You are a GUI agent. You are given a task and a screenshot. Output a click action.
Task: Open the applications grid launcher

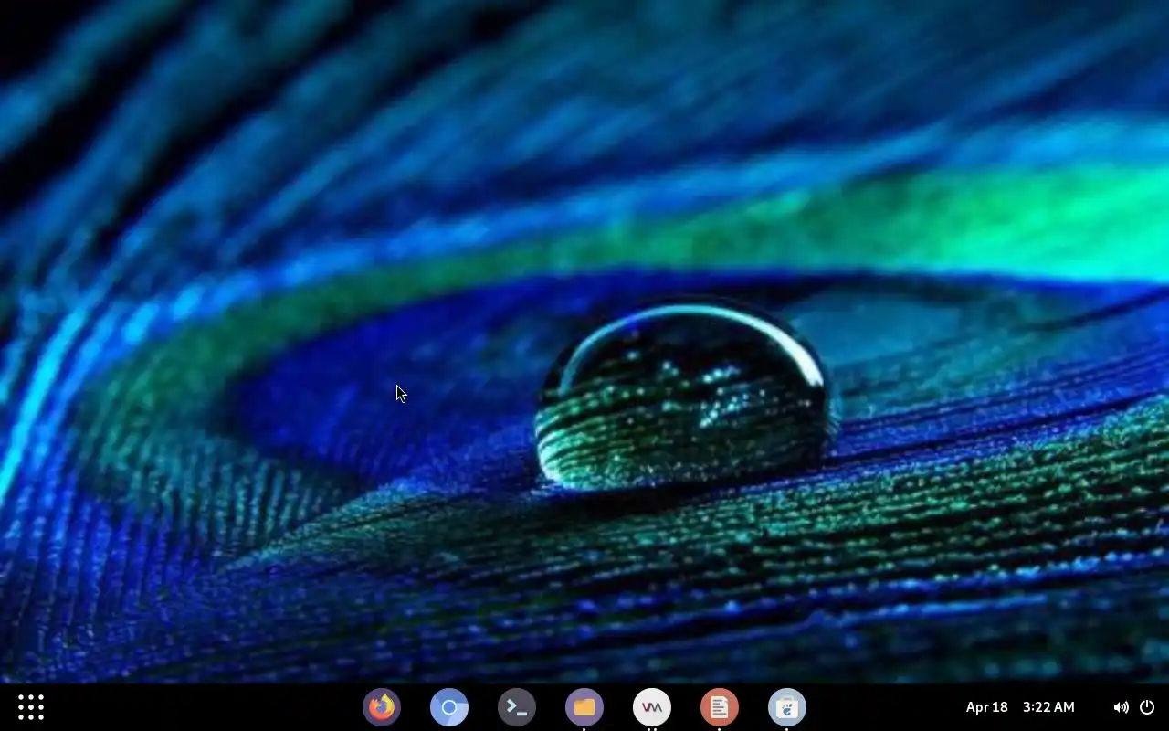(31, 707)
